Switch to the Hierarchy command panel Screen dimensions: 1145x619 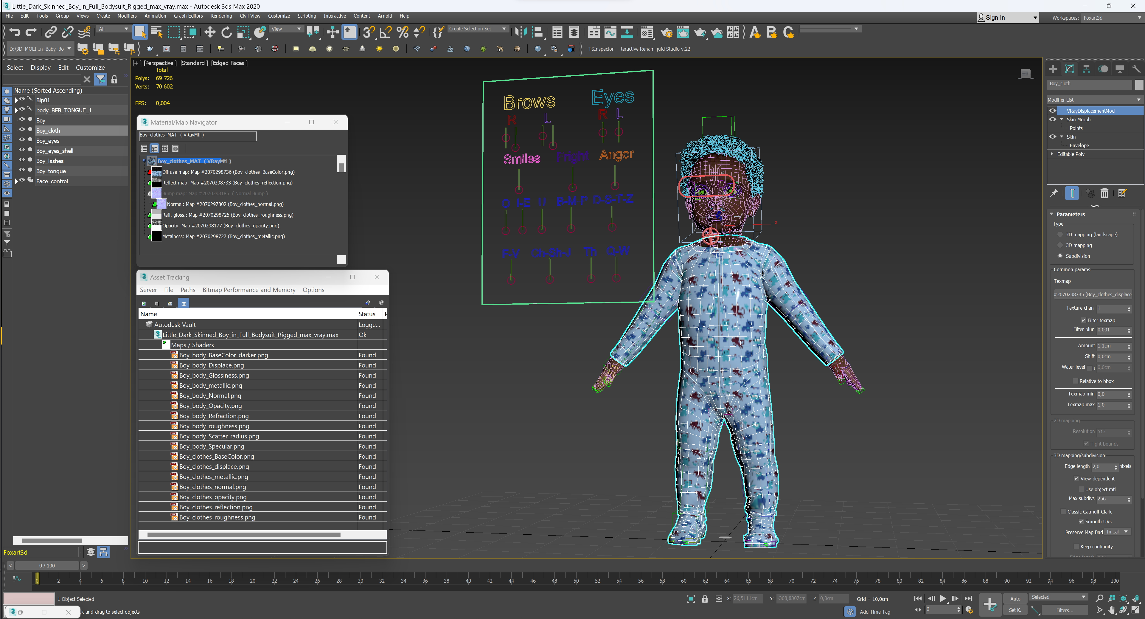(x=1086, y=69)
